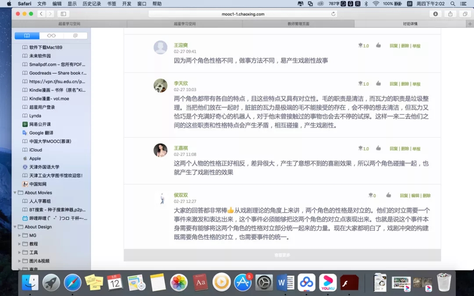
Task: Open App Store showing 5 notifications
Action: point(243,283)
